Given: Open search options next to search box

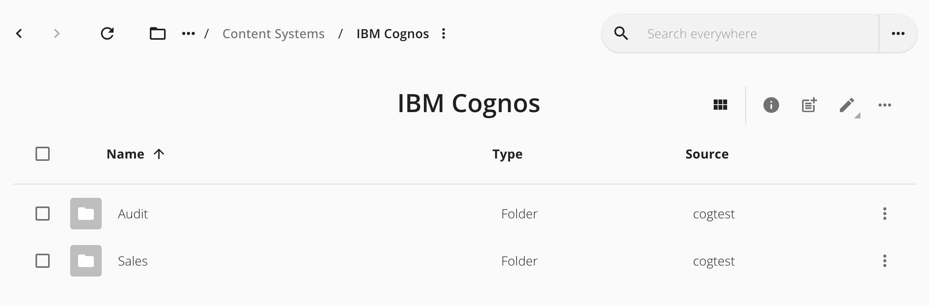Looking at the screenshot, I should (898, 34).
